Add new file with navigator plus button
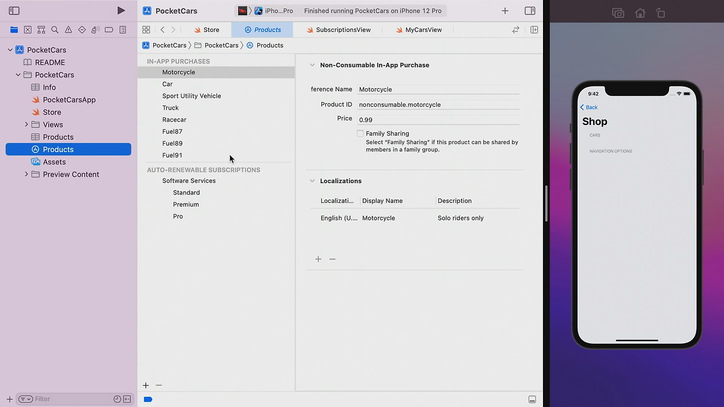Viewport: 724px width, 407px height. click(x=10, y=399)
